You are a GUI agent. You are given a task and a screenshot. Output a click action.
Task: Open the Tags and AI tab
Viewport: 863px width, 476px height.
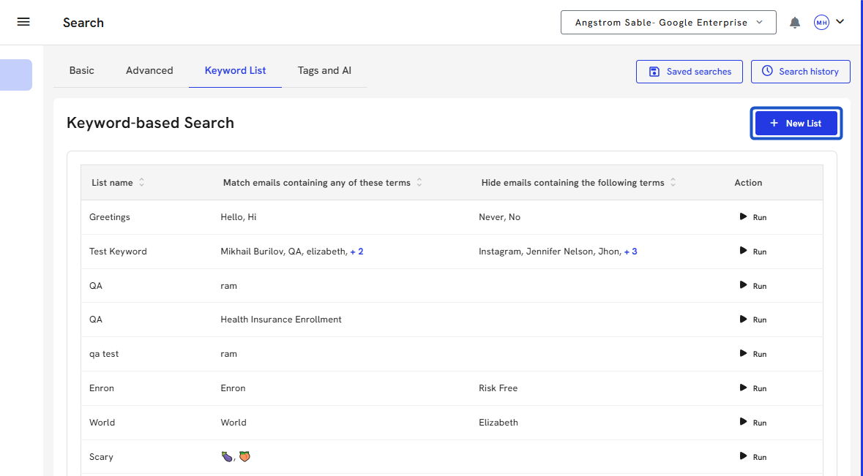click(324, 71)
